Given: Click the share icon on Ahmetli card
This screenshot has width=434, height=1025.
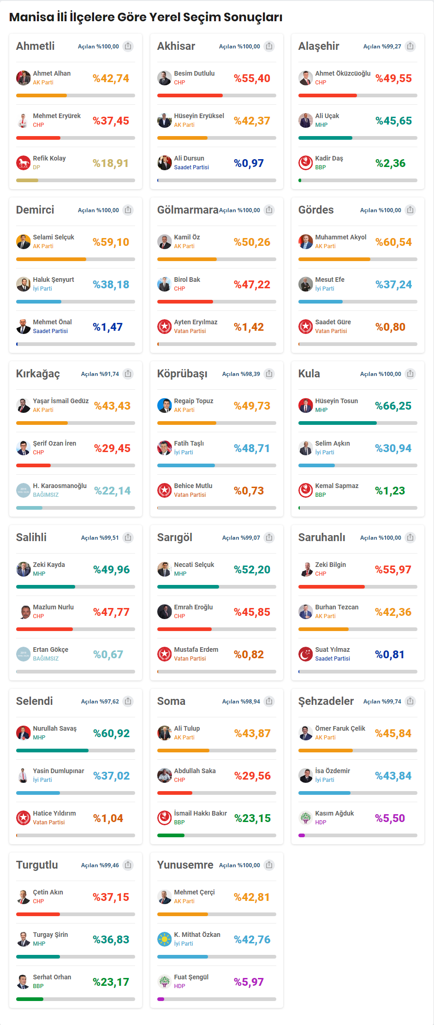Looking at the screenshot, I should coord(128,46).
